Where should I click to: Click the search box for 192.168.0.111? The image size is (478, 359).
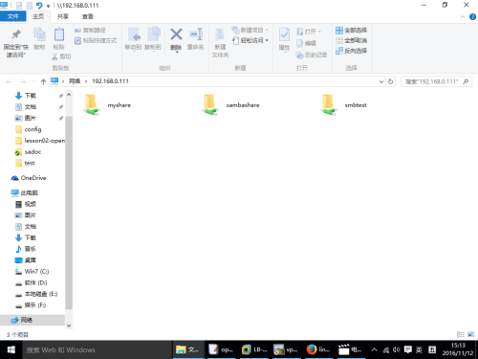click(436, 81)
